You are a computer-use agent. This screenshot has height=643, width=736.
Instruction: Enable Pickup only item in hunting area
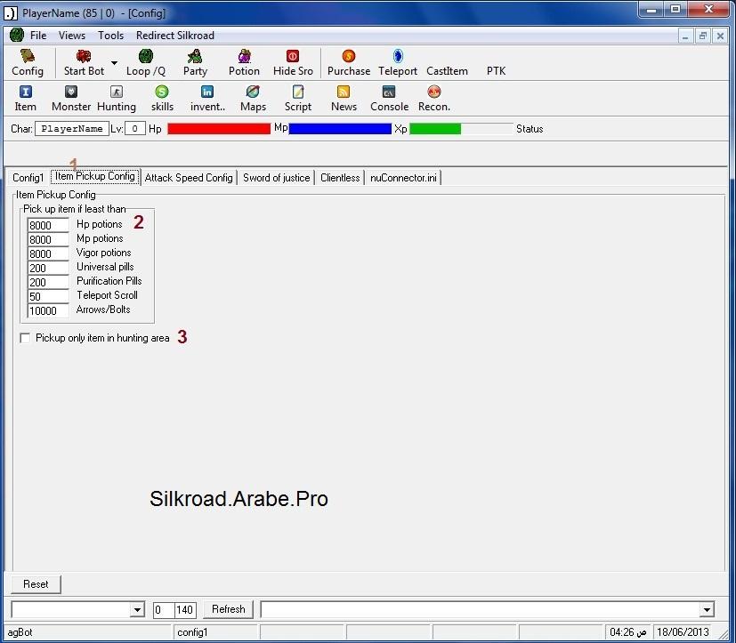tap(25, 338)
